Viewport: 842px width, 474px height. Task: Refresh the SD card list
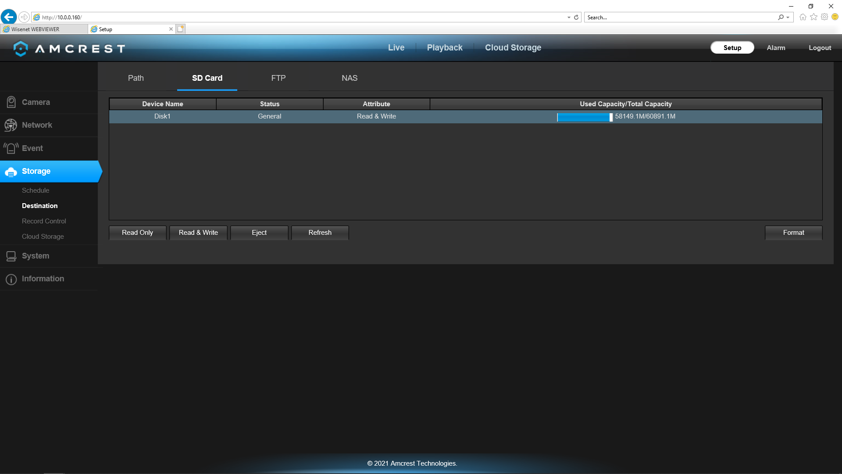pos(320,233)
